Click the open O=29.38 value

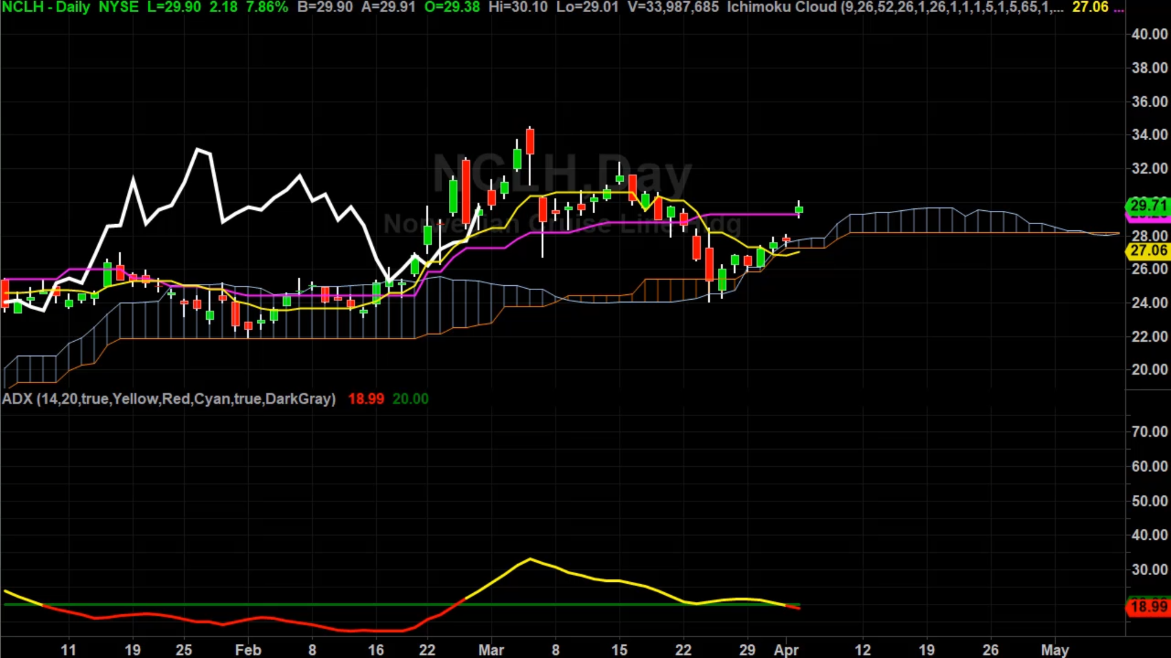(452, 7)
